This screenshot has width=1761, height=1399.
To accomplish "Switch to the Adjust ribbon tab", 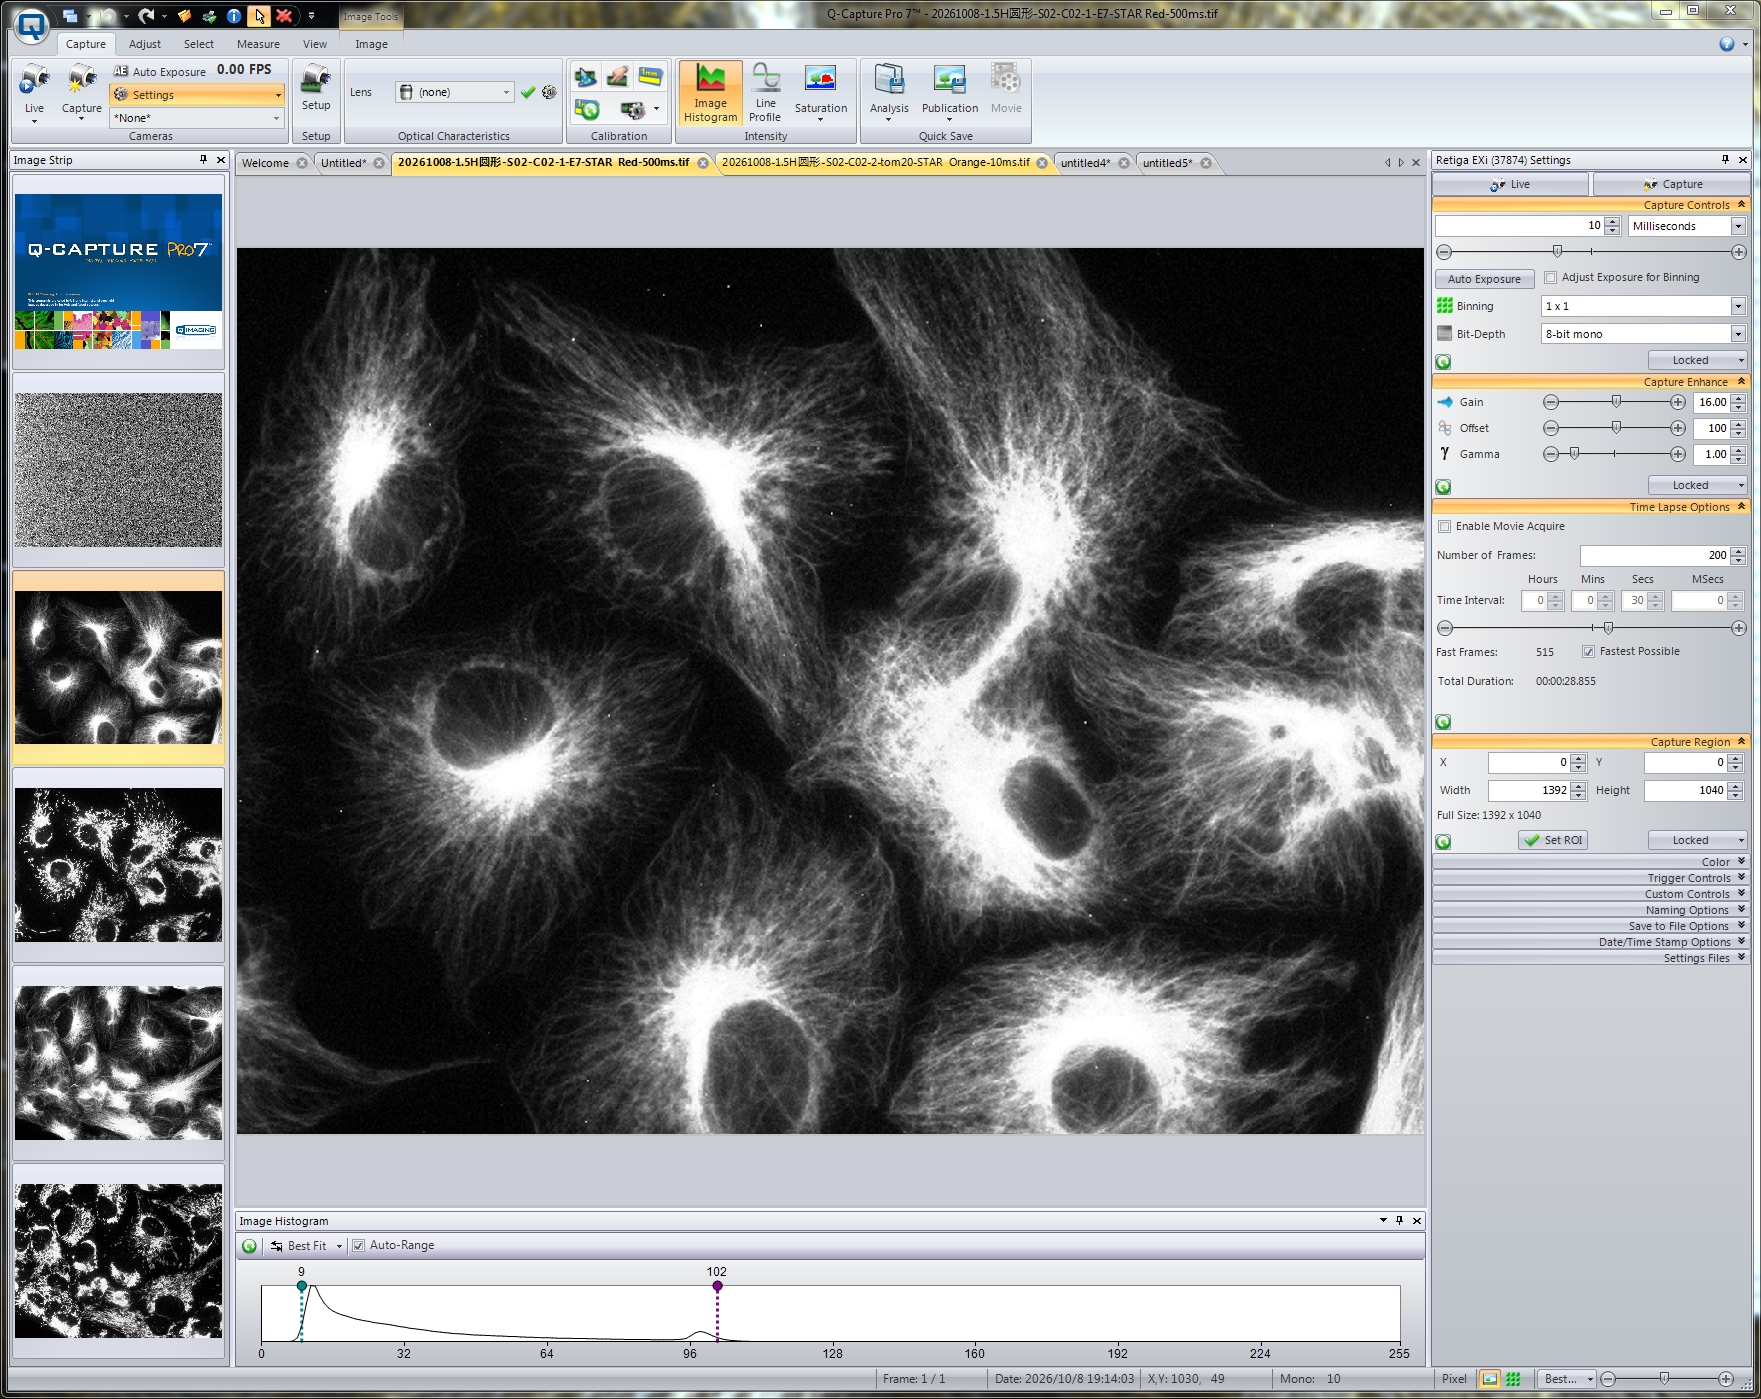I will [x=145, y=44].
